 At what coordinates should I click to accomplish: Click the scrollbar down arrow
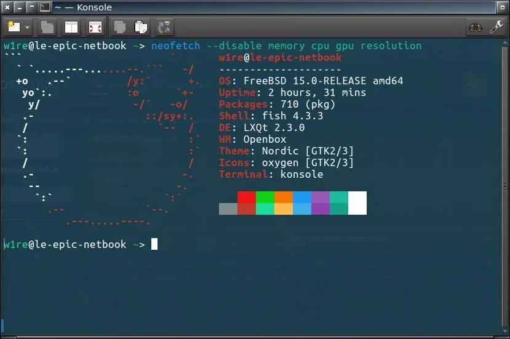click(505, 331)
